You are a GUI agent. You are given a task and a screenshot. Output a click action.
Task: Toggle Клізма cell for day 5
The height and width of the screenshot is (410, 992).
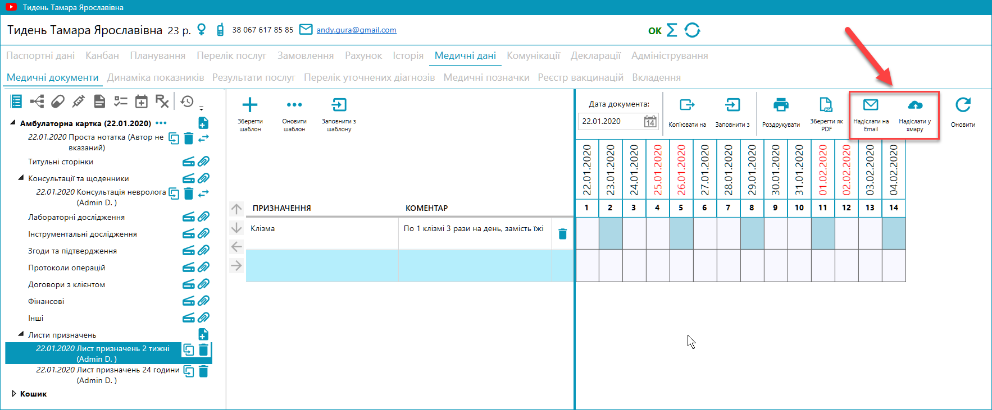(681, 233)
